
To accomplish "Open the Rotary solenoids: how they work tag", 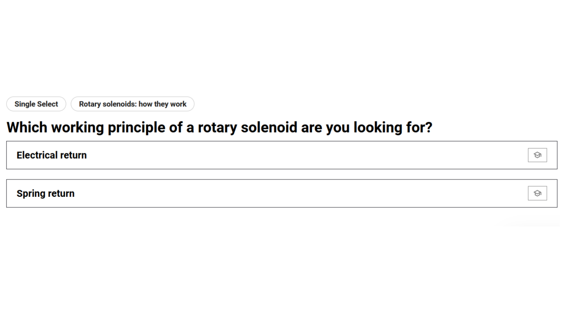I will (x=132, y=104).
